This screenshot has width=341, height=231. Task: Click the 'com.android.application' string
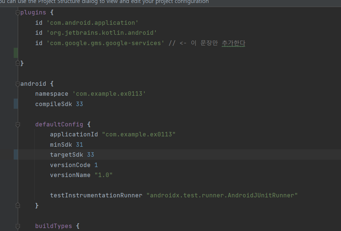(93, 23)
